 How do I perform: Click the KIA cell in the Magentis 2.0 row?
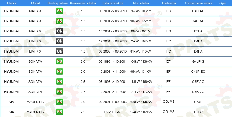coord(11,102)
